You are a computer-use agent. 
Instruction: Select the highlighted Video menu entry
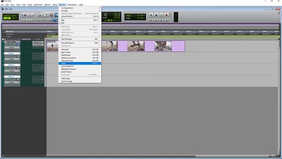pos(80,64)
